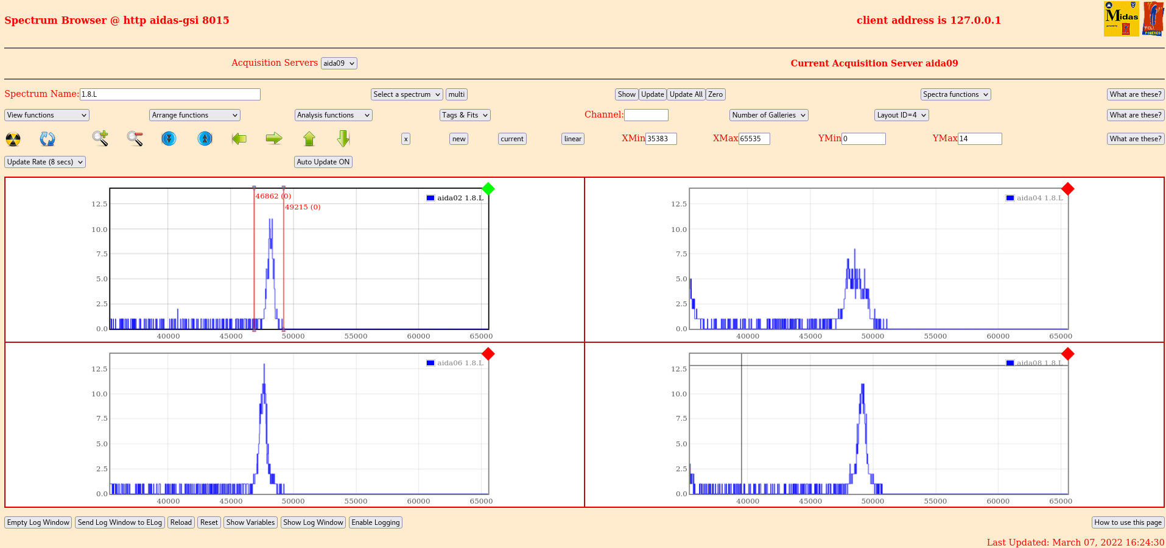The image size is (1166, 548).
Task: Click the green right arrow icon
Action: click(x=274, y=139)
